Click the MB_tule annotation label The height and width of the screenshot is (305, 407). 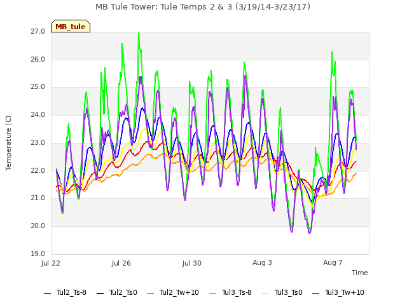click(x=71, y=26)
